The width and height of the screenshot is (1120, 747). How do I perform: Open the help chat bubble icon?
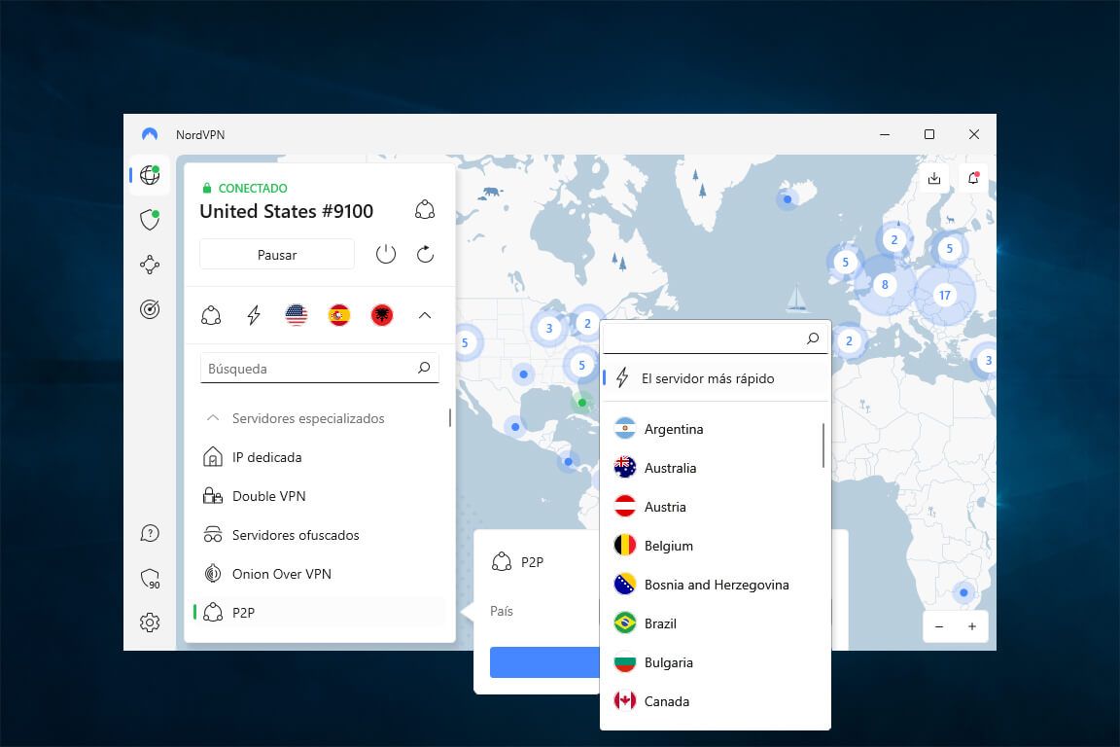150,533
